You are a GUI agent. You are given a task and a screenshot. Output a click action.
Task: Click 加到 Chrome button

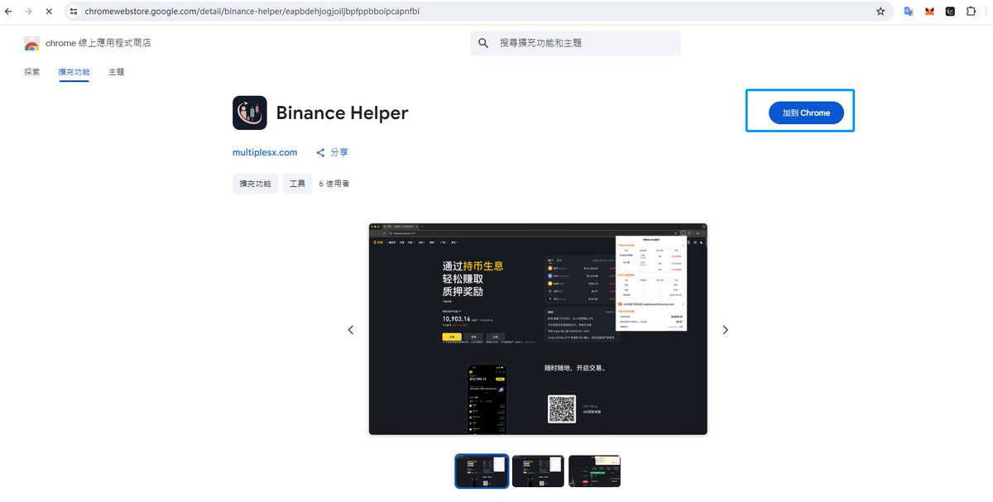tap(806, 112)
